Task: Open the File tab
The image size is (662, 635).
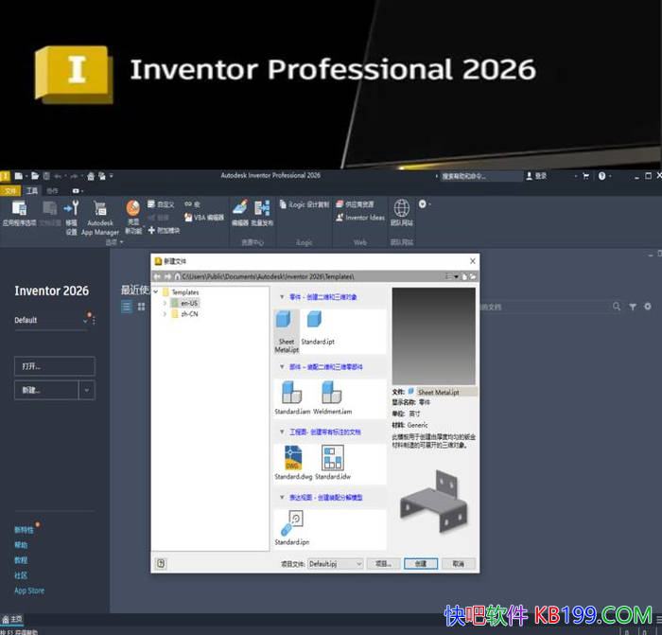Action: point(9,191)
